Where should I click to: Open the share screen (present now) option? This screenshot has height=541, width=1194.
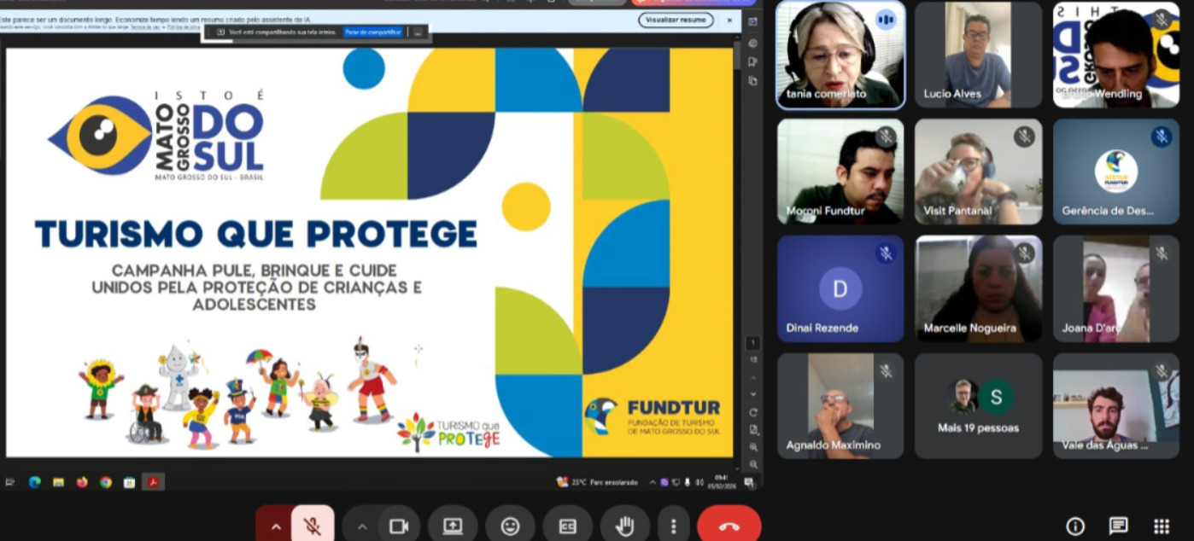pyautogui.click(x=453, y=526)
